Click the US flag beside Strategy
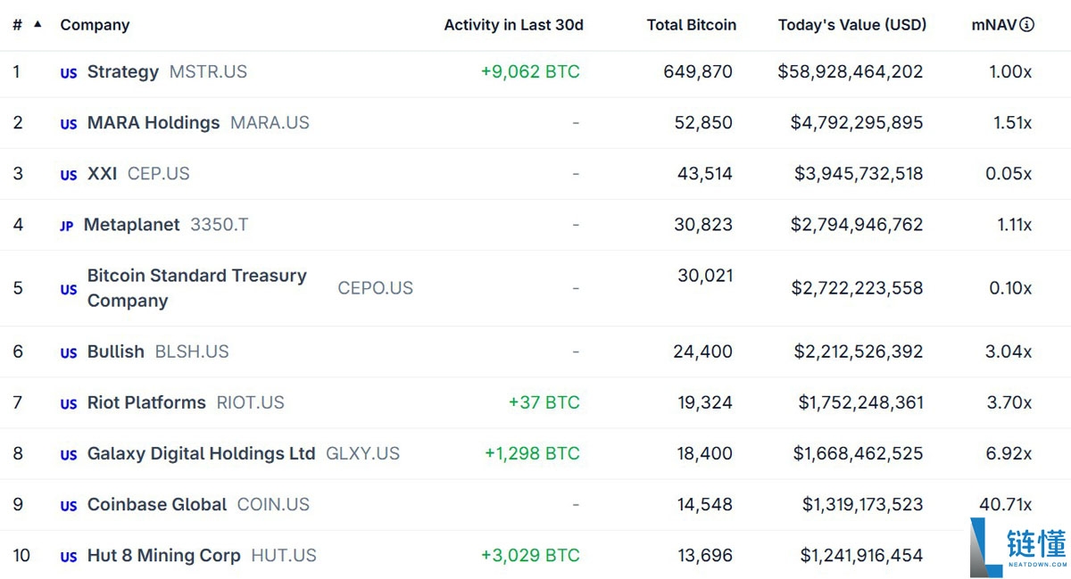The image size is (1071, 579). 68,74
